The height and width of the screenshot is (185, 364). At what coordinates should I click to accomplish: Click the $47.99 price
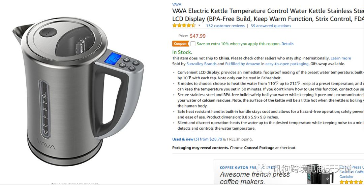click(x=198, y=36)
